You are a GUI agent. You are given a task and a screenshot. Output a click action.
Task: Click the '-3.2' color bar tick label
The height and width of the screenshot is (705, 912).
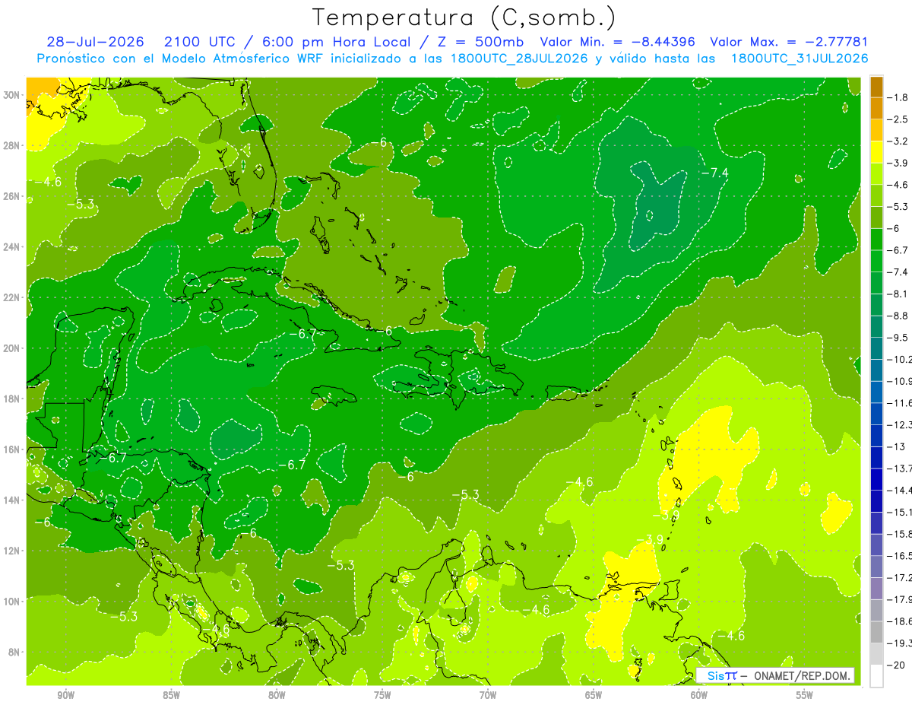click(x=898, y=141)
